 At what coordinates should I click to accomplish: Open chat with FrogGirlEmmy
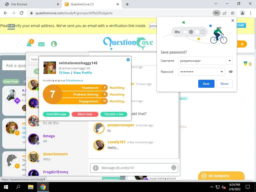tap(57, 172)
